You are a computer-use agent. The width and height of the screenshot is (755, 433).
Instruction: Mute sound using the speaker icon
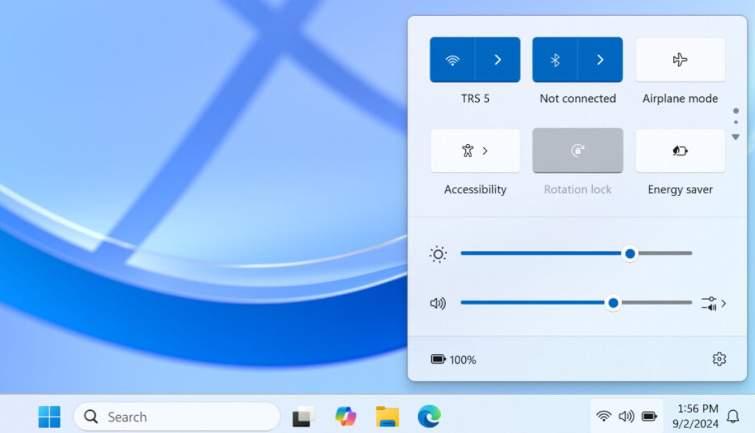point(437,303)
